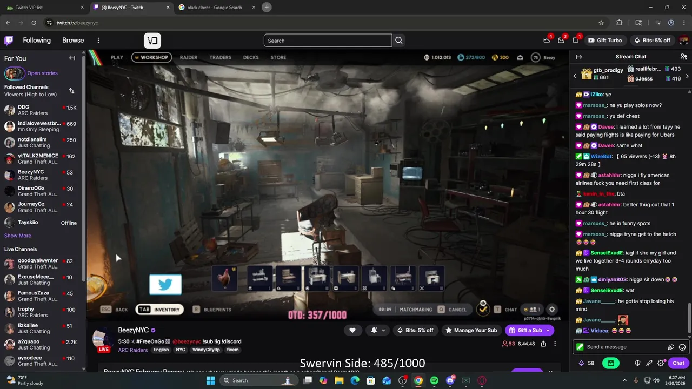Sort followed channels order
This screenshot has width=692, height=389.
click(71, 91)
